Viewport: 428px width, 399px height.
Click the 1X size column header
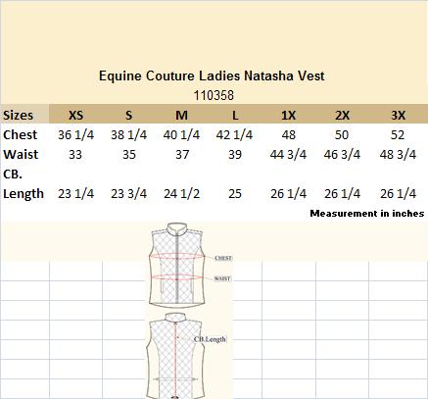(x=288, y=115)
